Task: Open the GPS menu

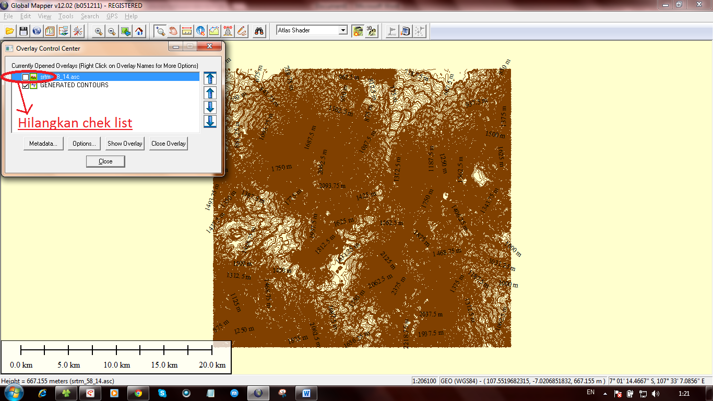Action: 112,16
